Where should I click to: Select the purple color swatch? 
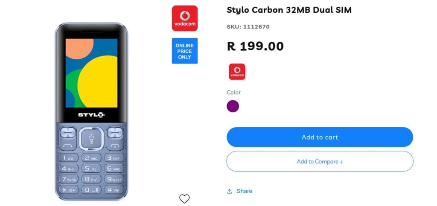point(233,106)
